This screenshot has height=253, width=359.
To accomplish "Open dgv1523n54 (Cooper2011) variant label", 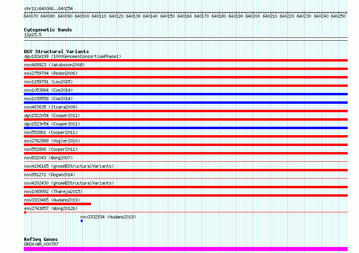I will [x=52, y=124].
